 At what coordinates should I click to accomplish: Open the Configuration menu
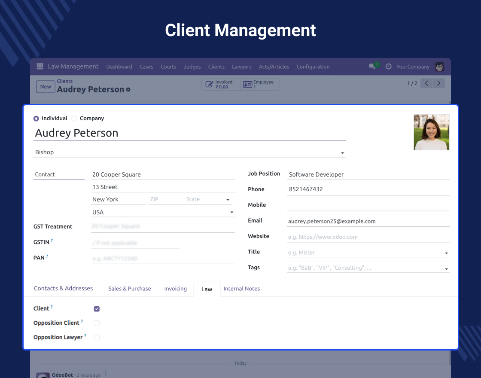pyautogui.click(x=313, y=67)
